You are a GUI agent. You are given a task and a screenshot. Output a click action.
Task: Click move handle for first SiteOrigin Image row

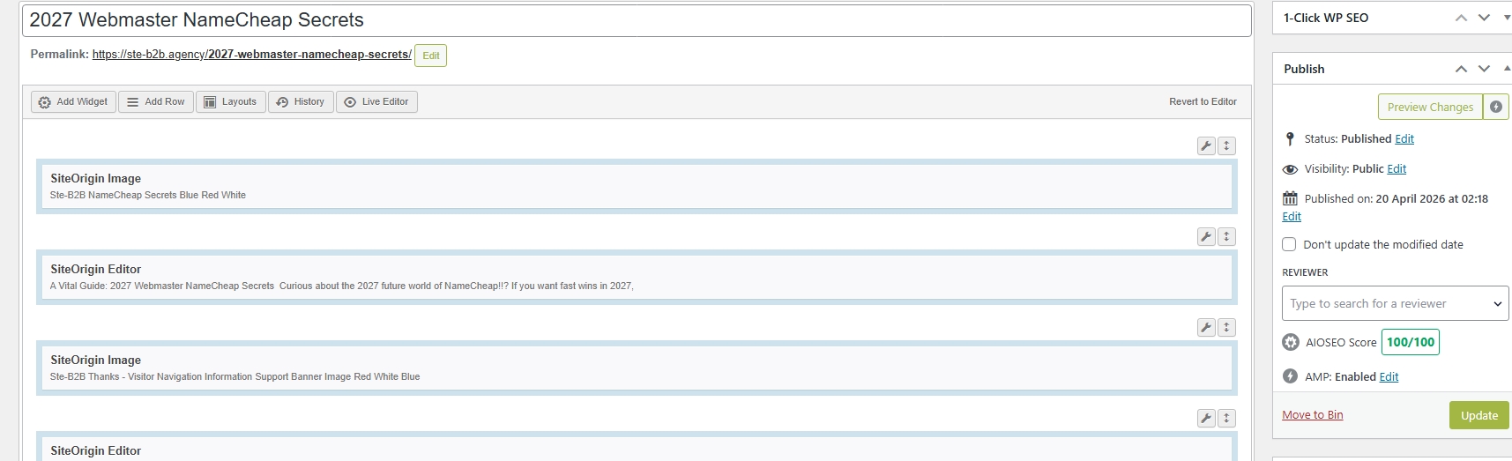tap(1226, 146)
